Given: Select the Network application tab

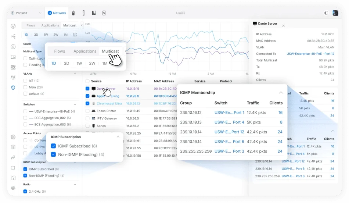Looking at the screenshot, I should coord(57,13).
